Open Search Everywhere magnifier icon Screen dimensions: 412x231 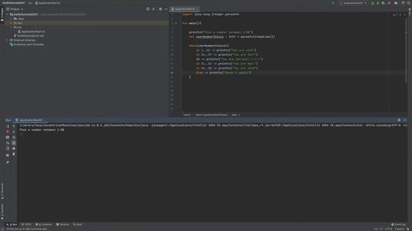pos(409,3)
